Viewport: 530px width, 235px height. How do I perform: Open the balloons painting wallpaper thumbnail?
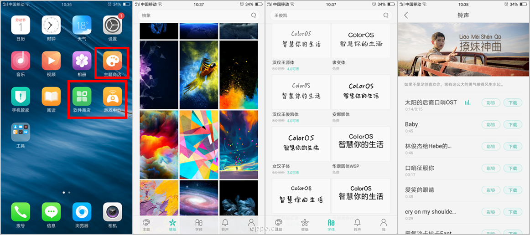[239, 144]
